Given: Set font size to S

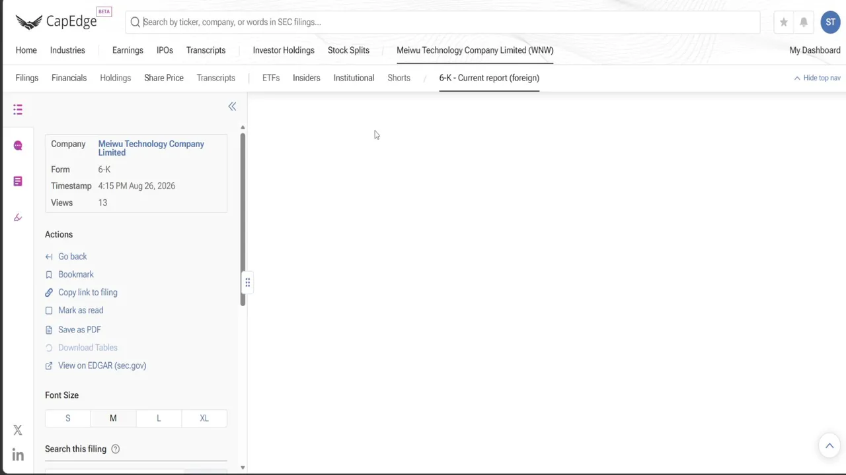Looking at the screenshot, I should coord(67,418).
